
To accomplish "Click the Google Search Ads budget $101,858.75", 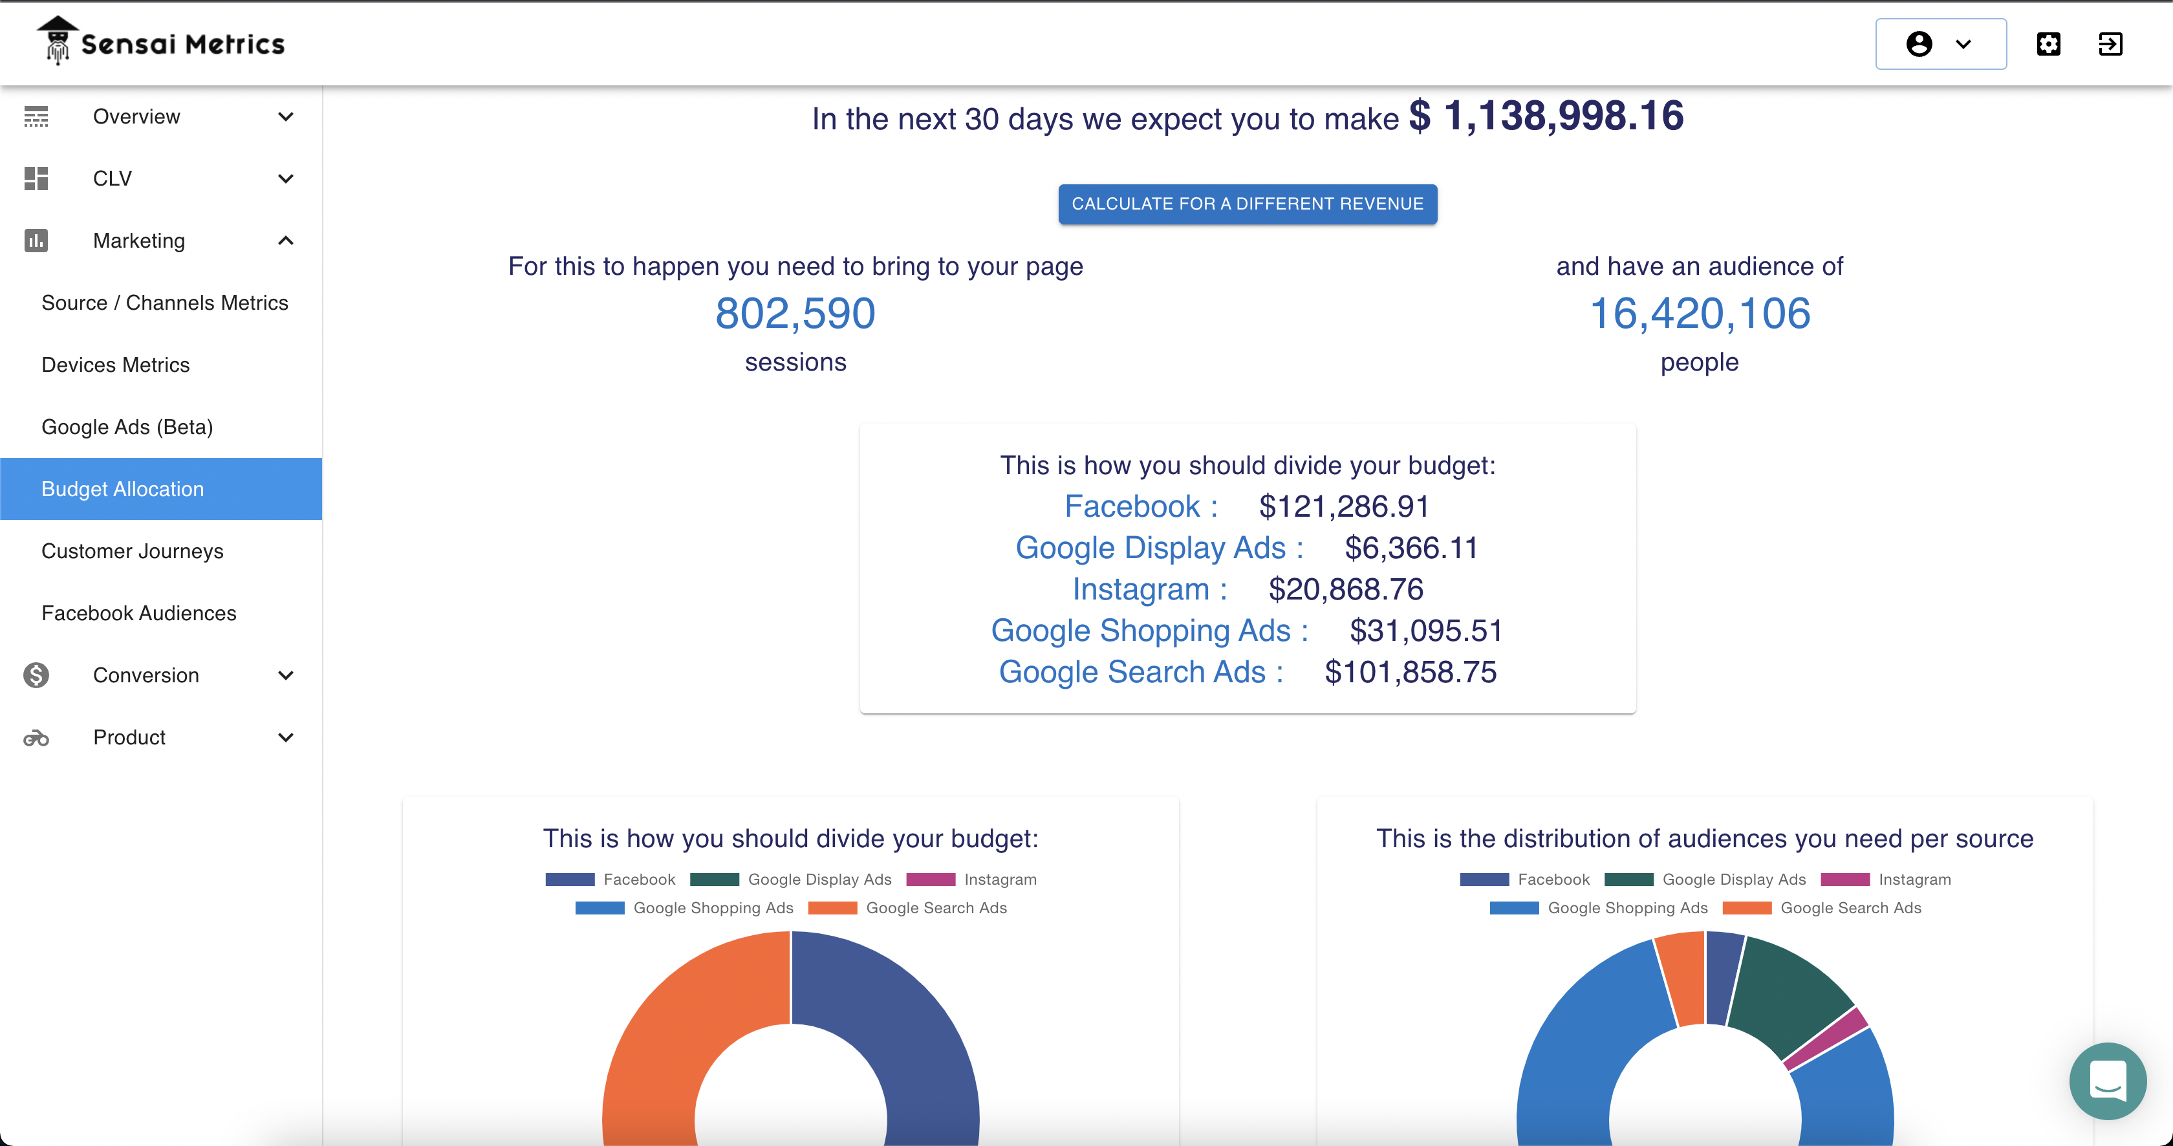I will 1411,672.
